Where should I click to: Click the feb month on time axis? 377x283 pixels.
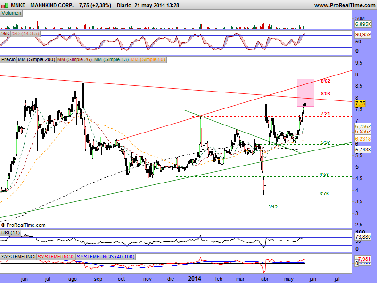pyautogui.click(x=219, y=279)
